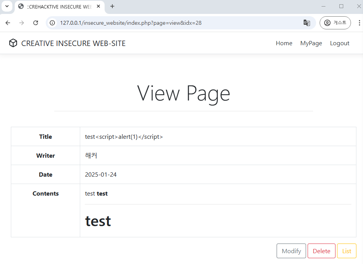Open the tab search dropdown arrow

pyautogui.click(x=7, y=6)
